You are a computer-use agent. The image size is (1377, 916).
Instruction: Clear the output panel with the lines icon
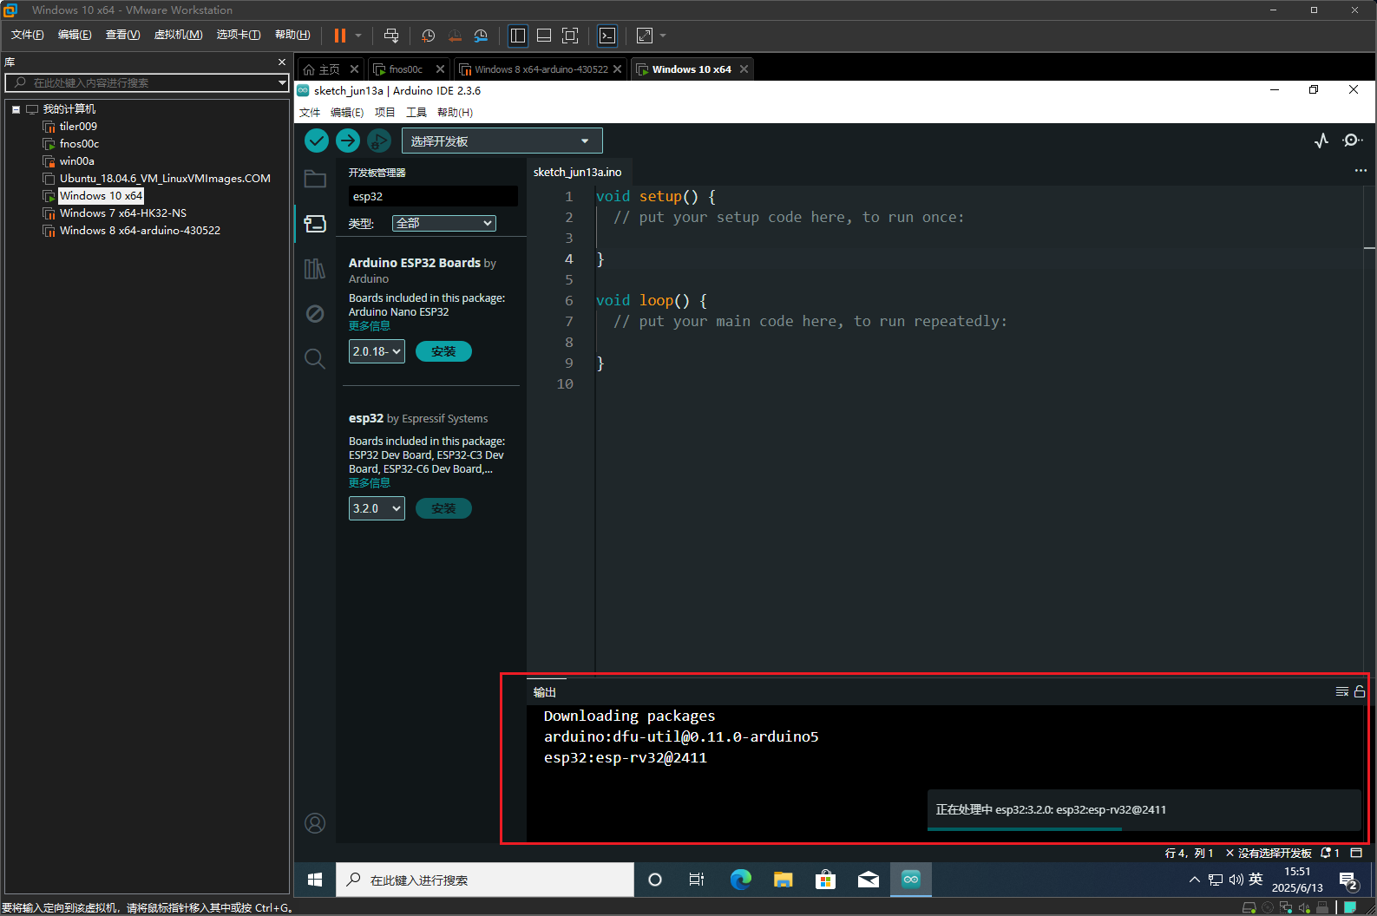click(1342, 691)
